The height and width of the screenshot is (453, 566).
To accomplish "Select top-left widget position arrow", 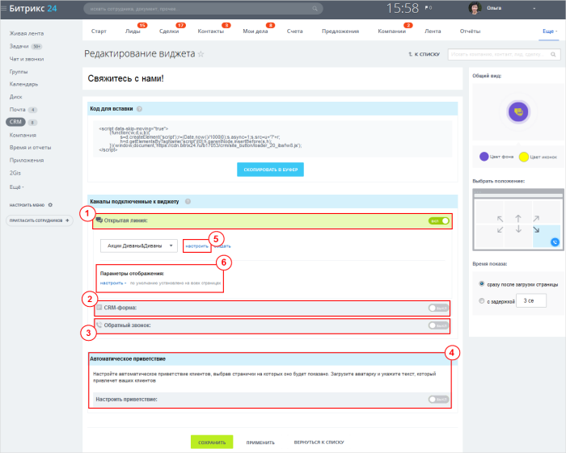I will pyautogui.click(x=500, y=219).
